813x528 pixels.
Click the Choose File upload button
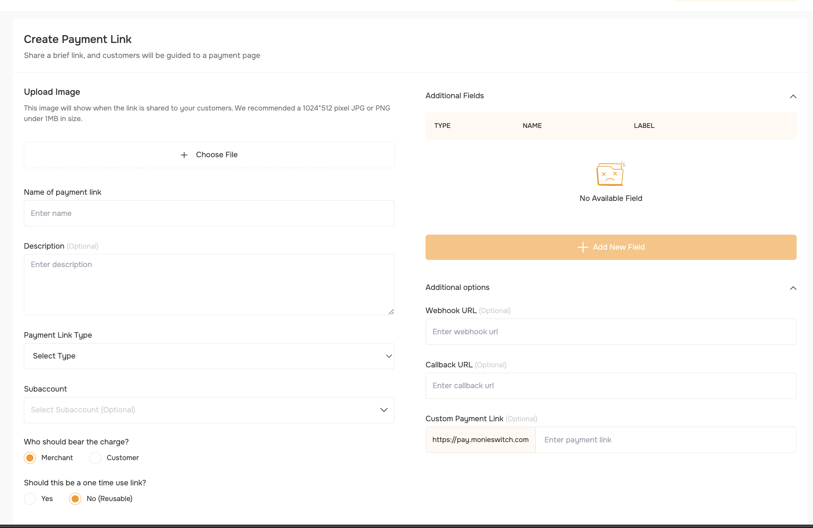click(209, 155)
